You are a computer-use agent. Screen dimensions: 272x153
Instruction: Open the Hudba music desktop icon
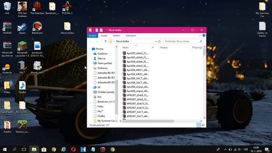pyautogui.click(x=22, y=87)
